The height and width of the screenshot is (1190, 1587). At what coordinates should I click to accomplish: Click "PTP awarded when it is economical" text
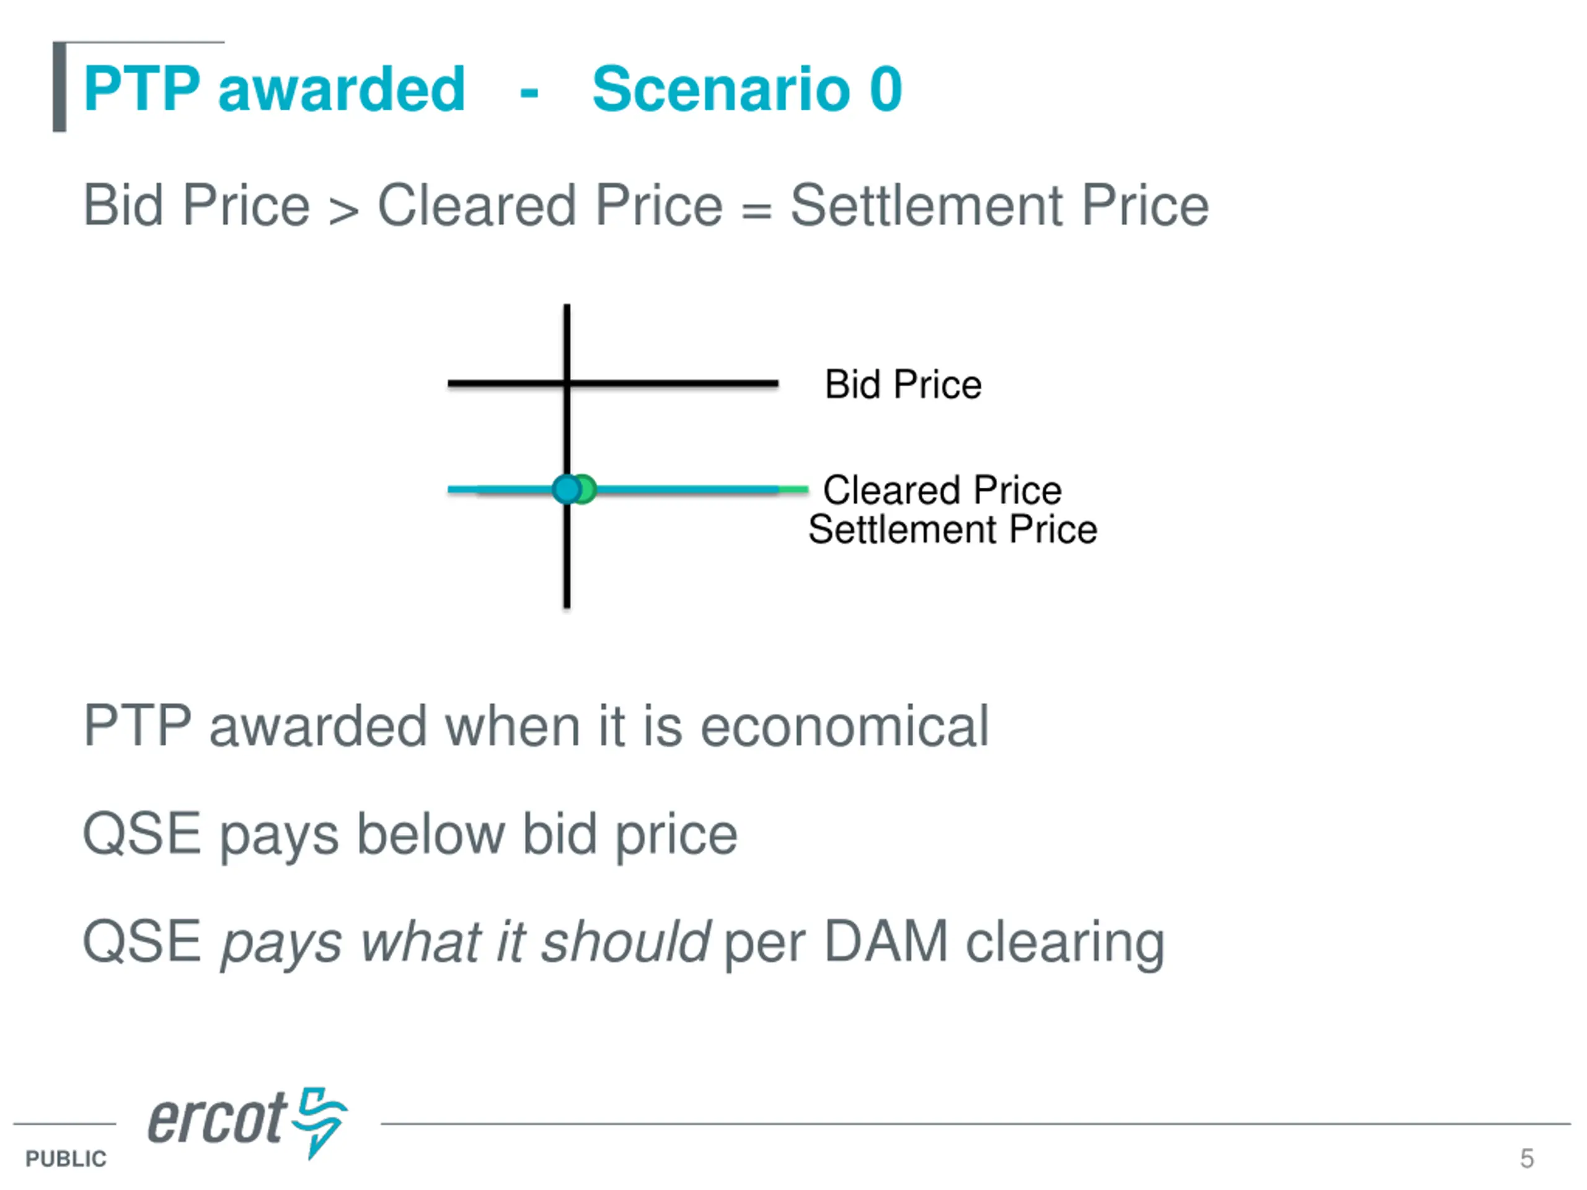(536, 726)
